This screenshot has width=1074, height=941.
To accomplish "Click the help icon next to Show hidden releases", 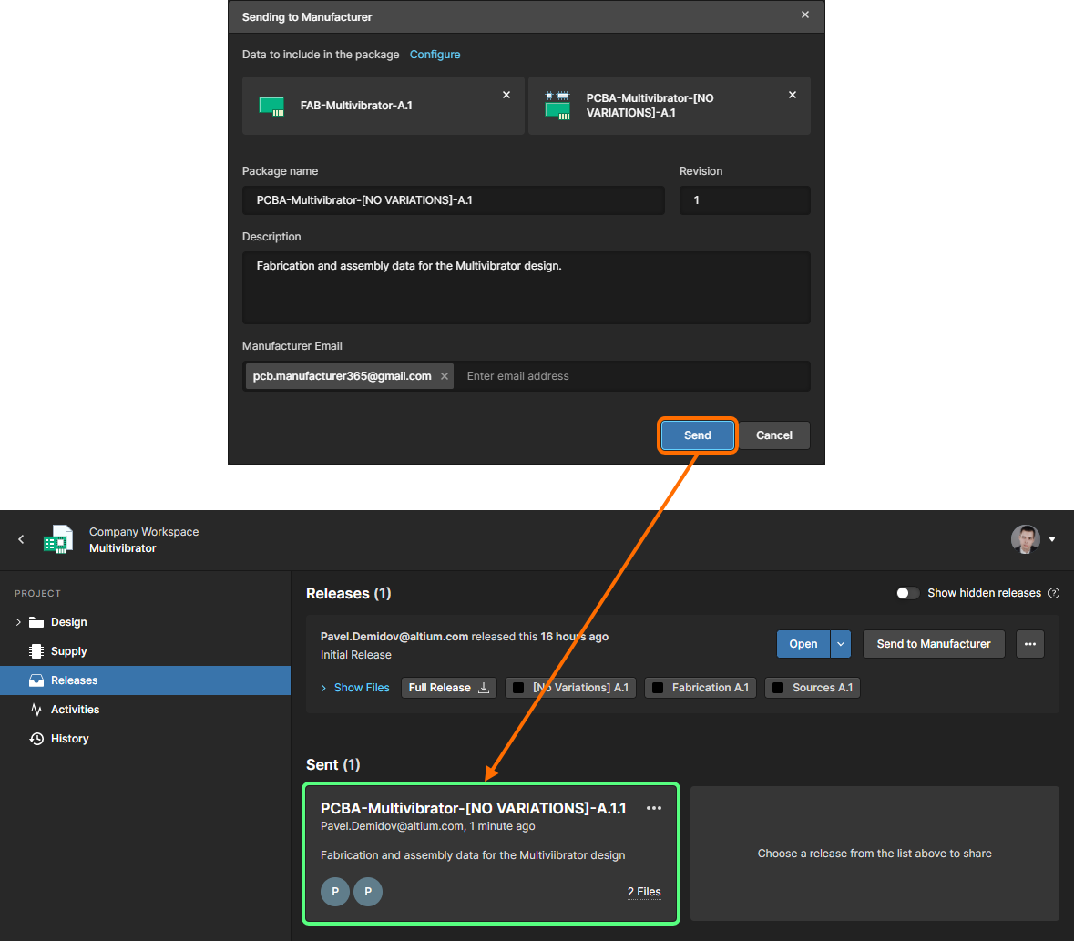I will [x=1054, y=593].
